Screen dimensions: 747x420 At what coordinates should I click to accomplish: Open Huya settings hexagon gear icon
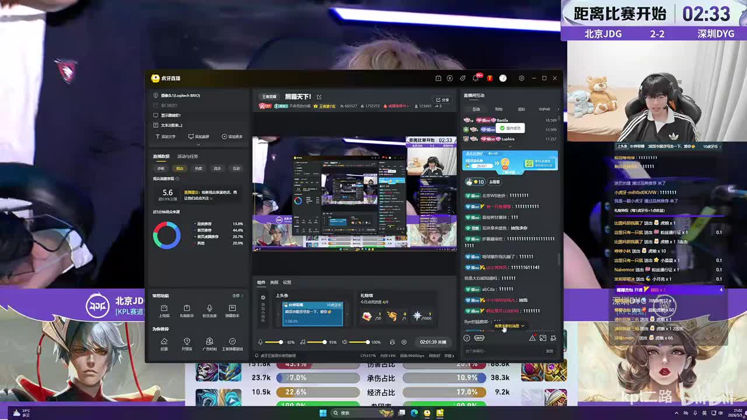pyautogui.click(x=521, y=78)
